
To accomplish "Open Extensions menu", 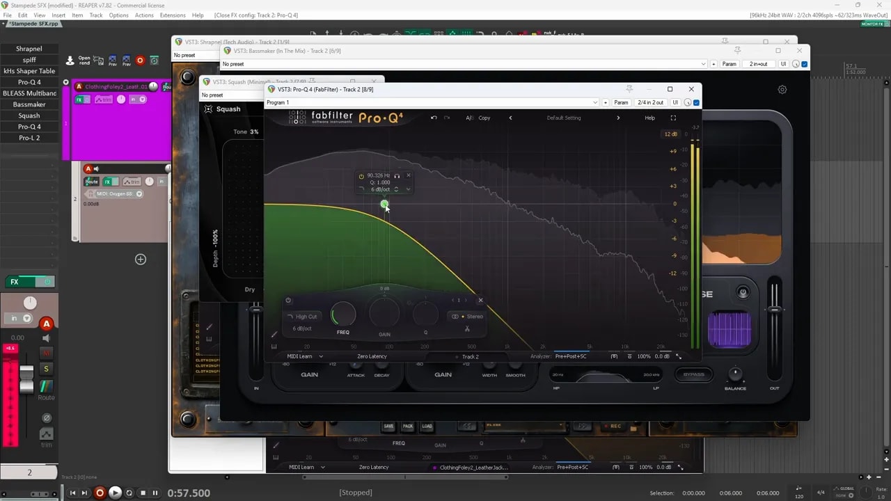I will click(x=173, y=15).
